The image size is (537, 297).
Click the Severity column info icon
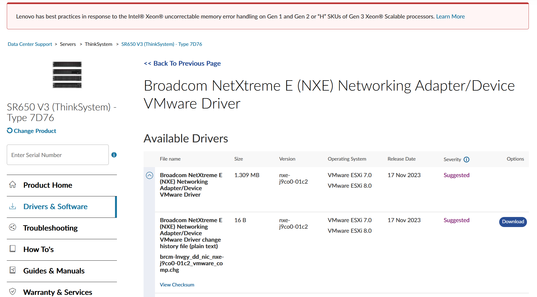[x=467, y=159]
